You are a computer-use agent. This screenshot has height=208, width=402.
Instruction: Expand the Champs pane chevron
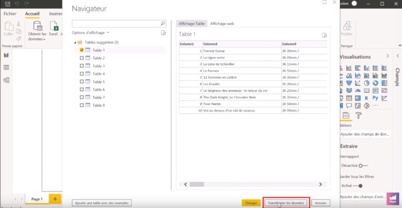[x=398, y=56]
